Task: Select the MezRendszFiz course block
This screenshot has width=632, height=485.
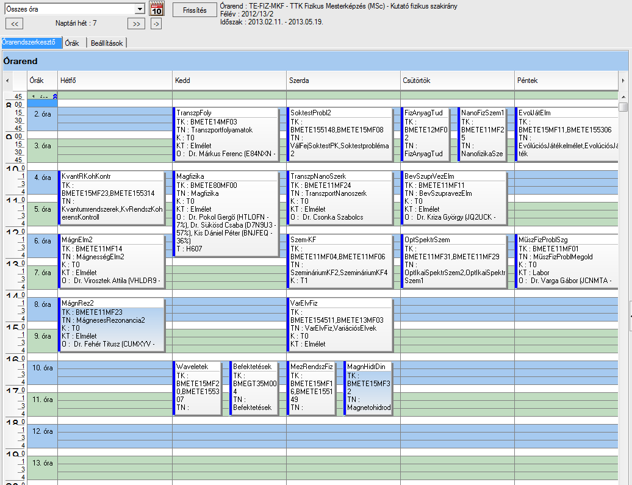Action: [x=312, y=388]
